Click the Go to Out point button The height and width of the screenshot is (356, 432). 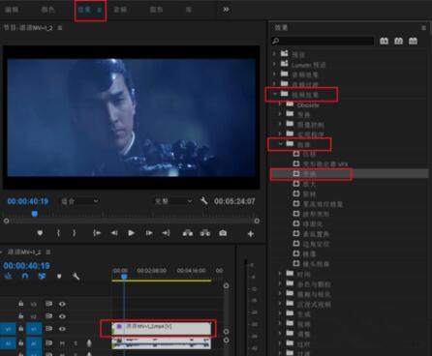coord(166,233)
